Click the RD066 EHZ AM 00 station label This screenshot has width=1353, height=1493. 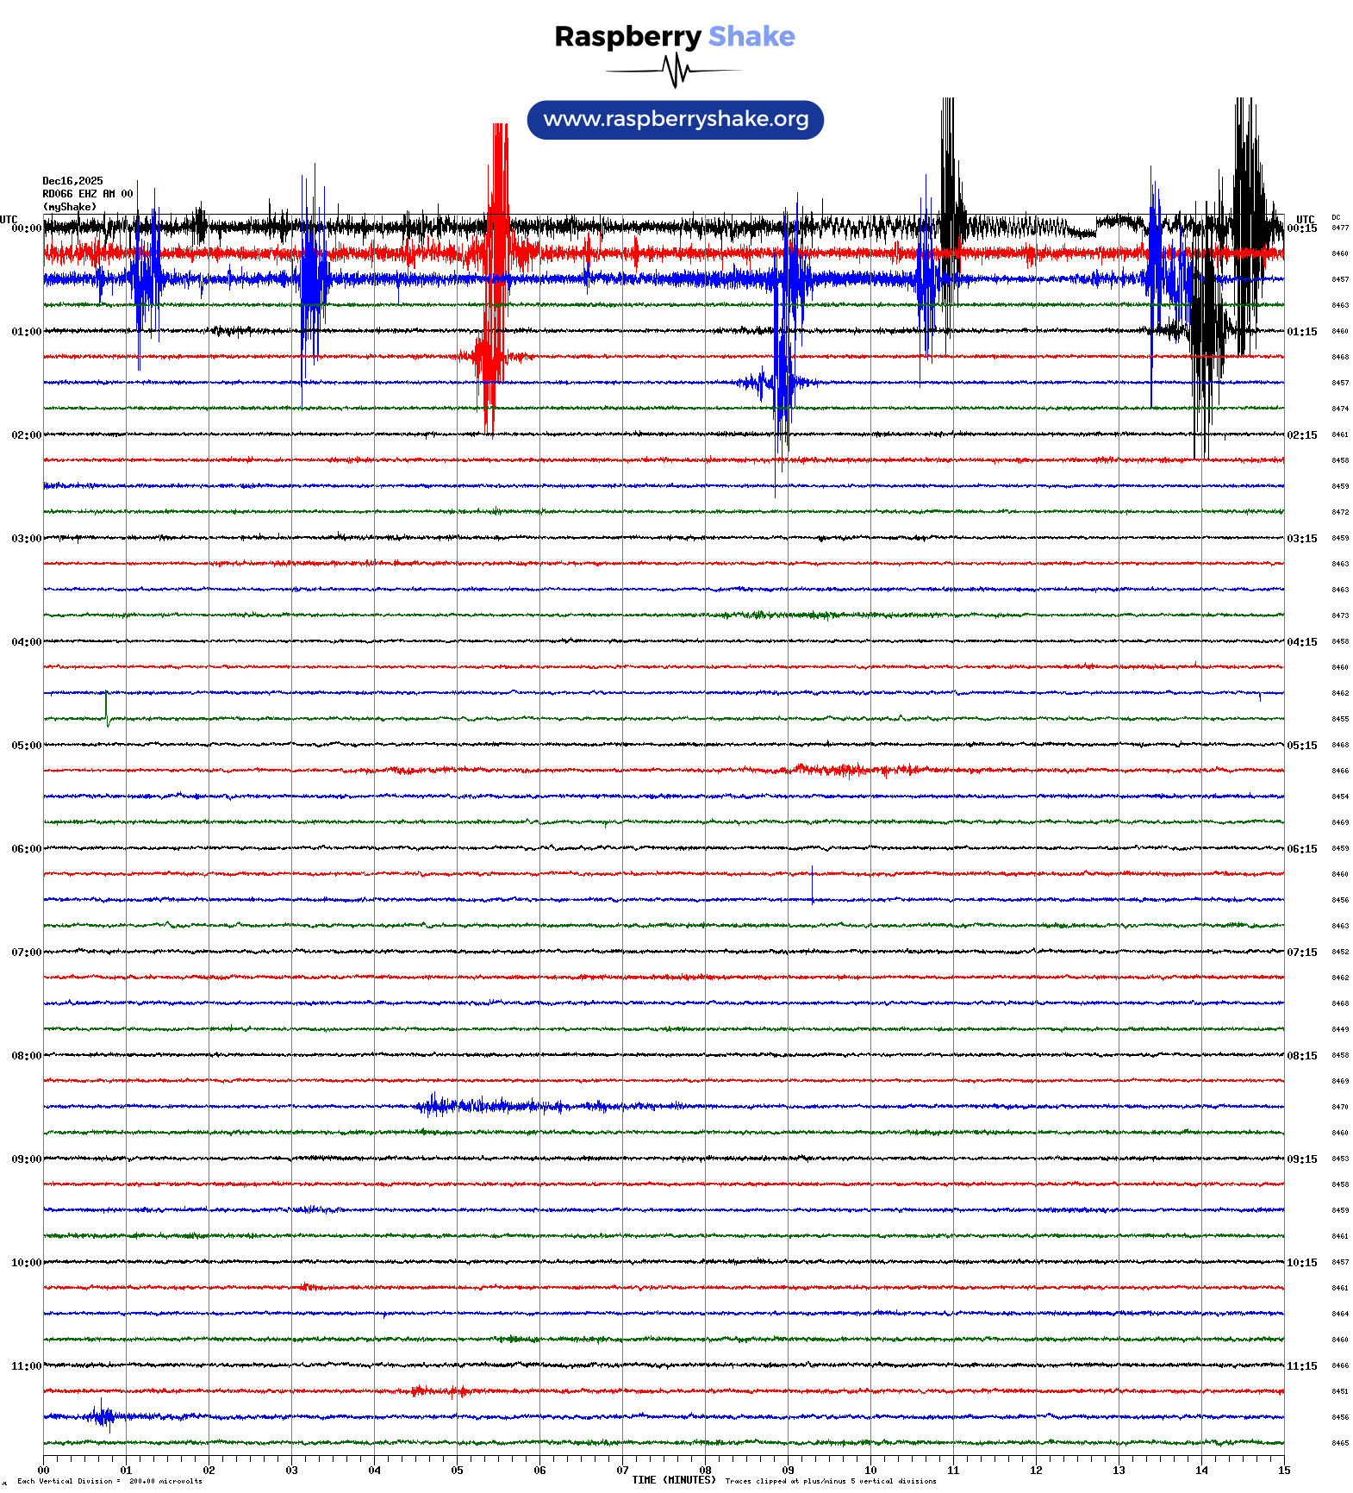click(87, 194)
